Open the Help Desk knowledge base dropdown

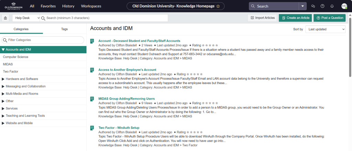pos(26,18)
